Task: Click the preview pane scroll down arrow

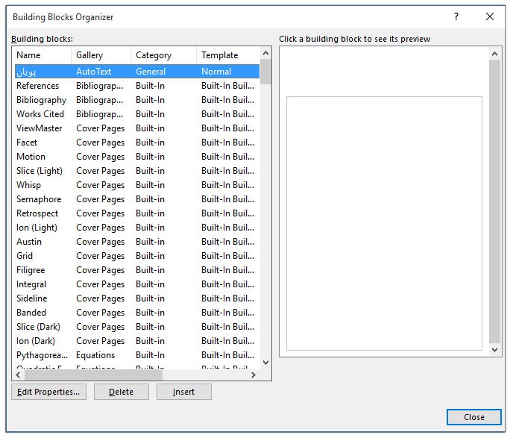Action: [x=495, y=348]
